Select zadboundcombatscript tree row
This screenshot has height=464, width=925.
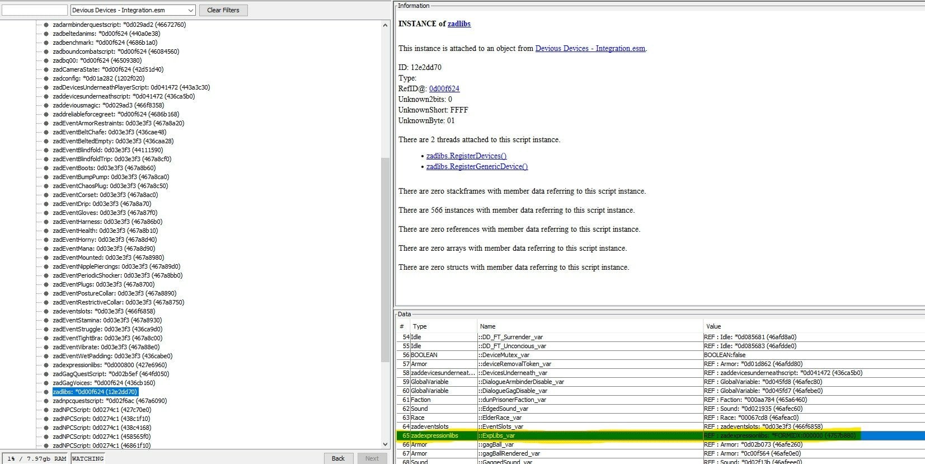[116, 51]
